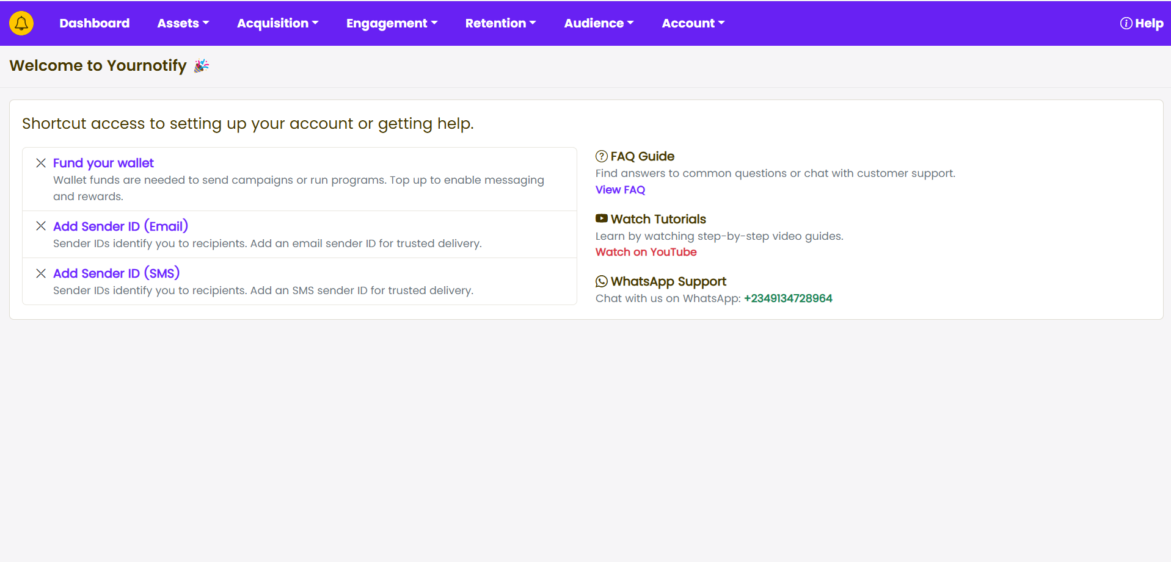Open the Retention menu
1171x562 pixels.
coord(500,23)
